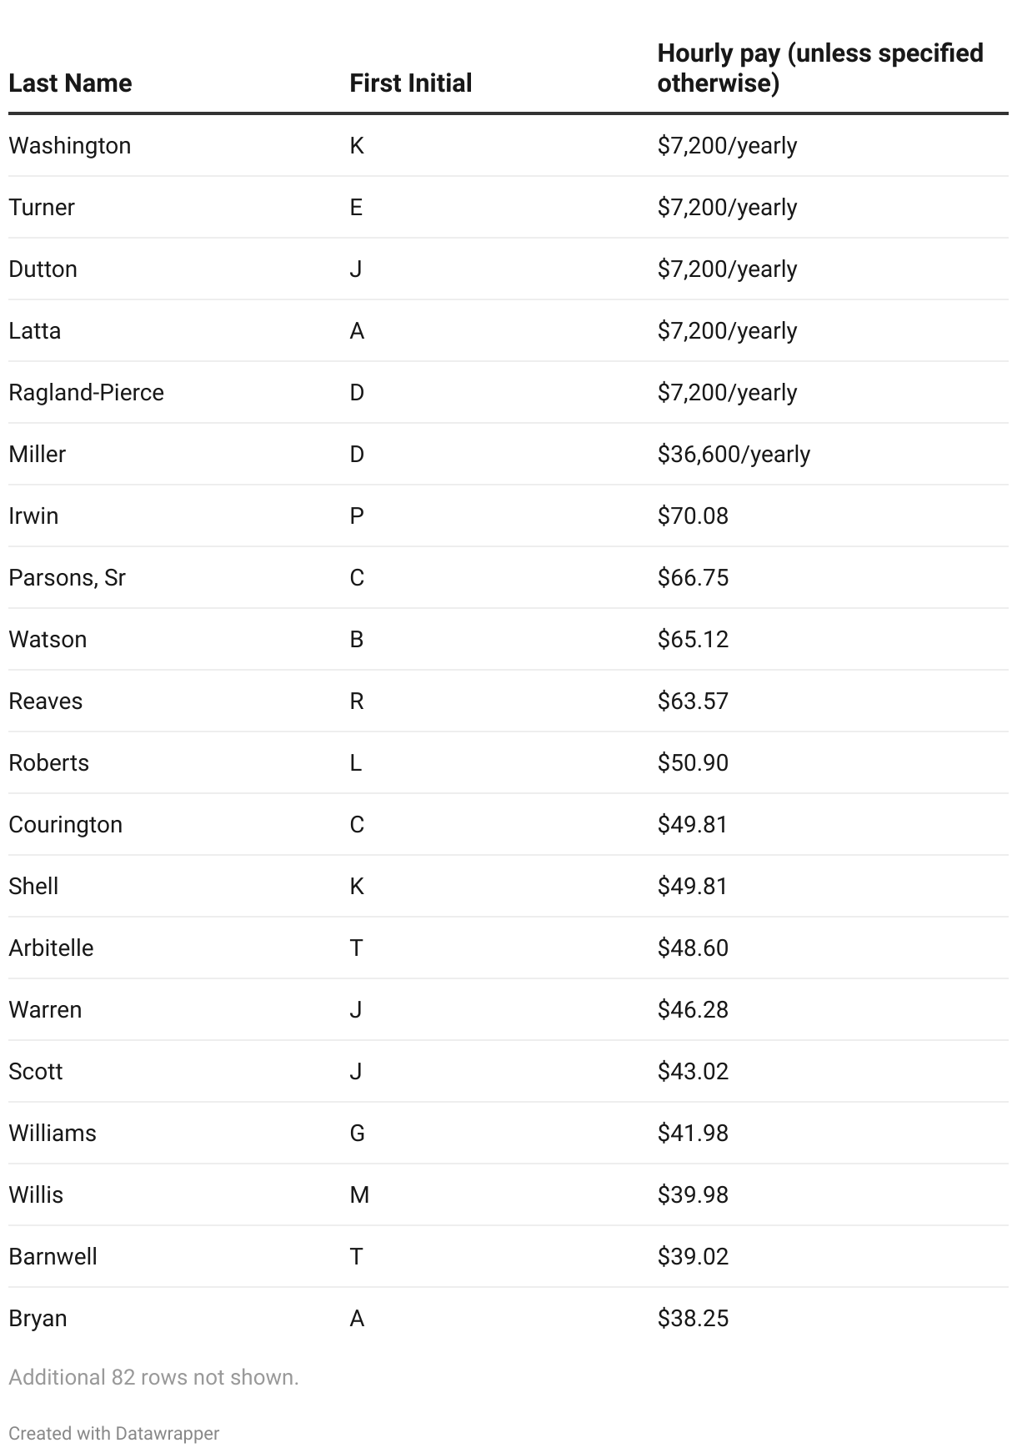This screenshot has width=1017, height=1453.
Task: Click Willis's first initial M
Action: tap(359, 1195)
